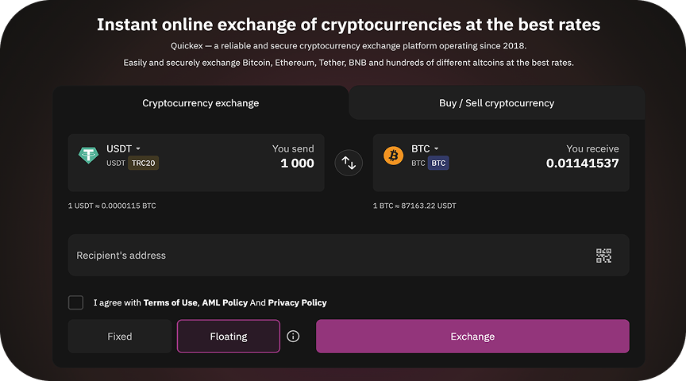Viewport: 686px width, 381px height.
Task: Edit the You send amount 1 000
Action: [x=297, y=164]
